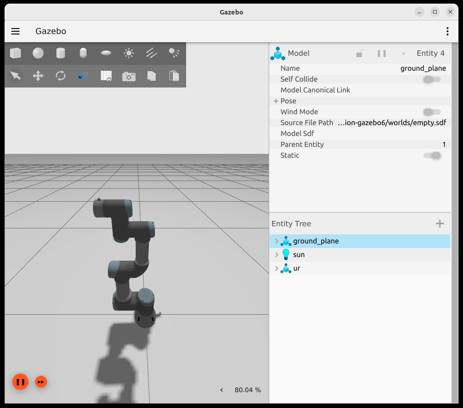Step the simulation forward

click(x=41, y=382)
